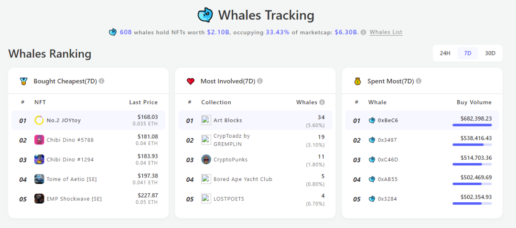Screen dimensions: 516x228
Task: Open EMP Shockwave [SE] name
Action: coord(75,199)
